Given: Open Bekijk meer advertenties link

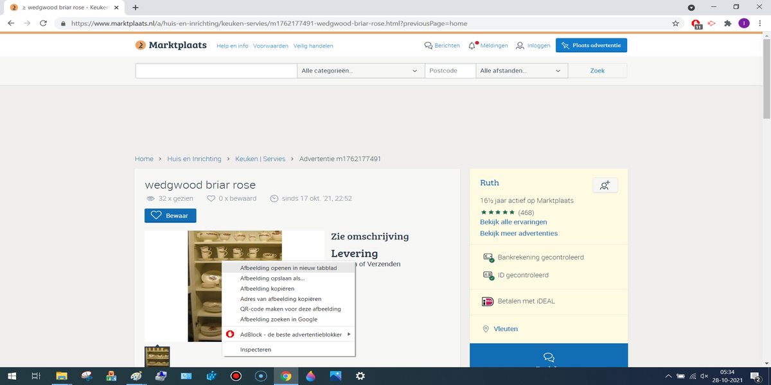Looking at the screenshot, I should [x=518, y=234].
